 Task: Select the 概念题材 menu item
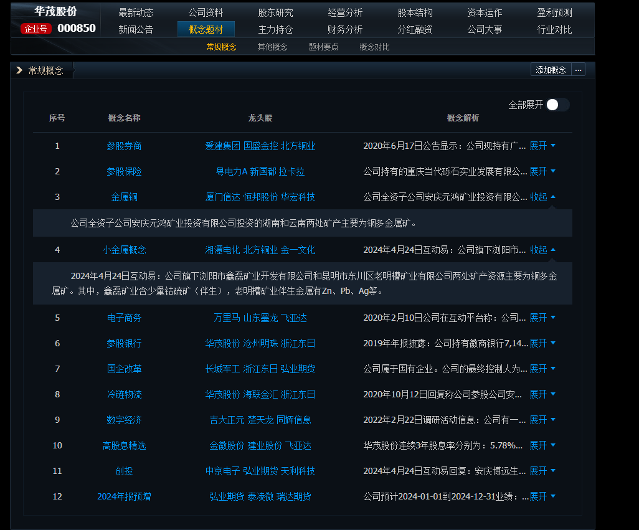point(206,29)
